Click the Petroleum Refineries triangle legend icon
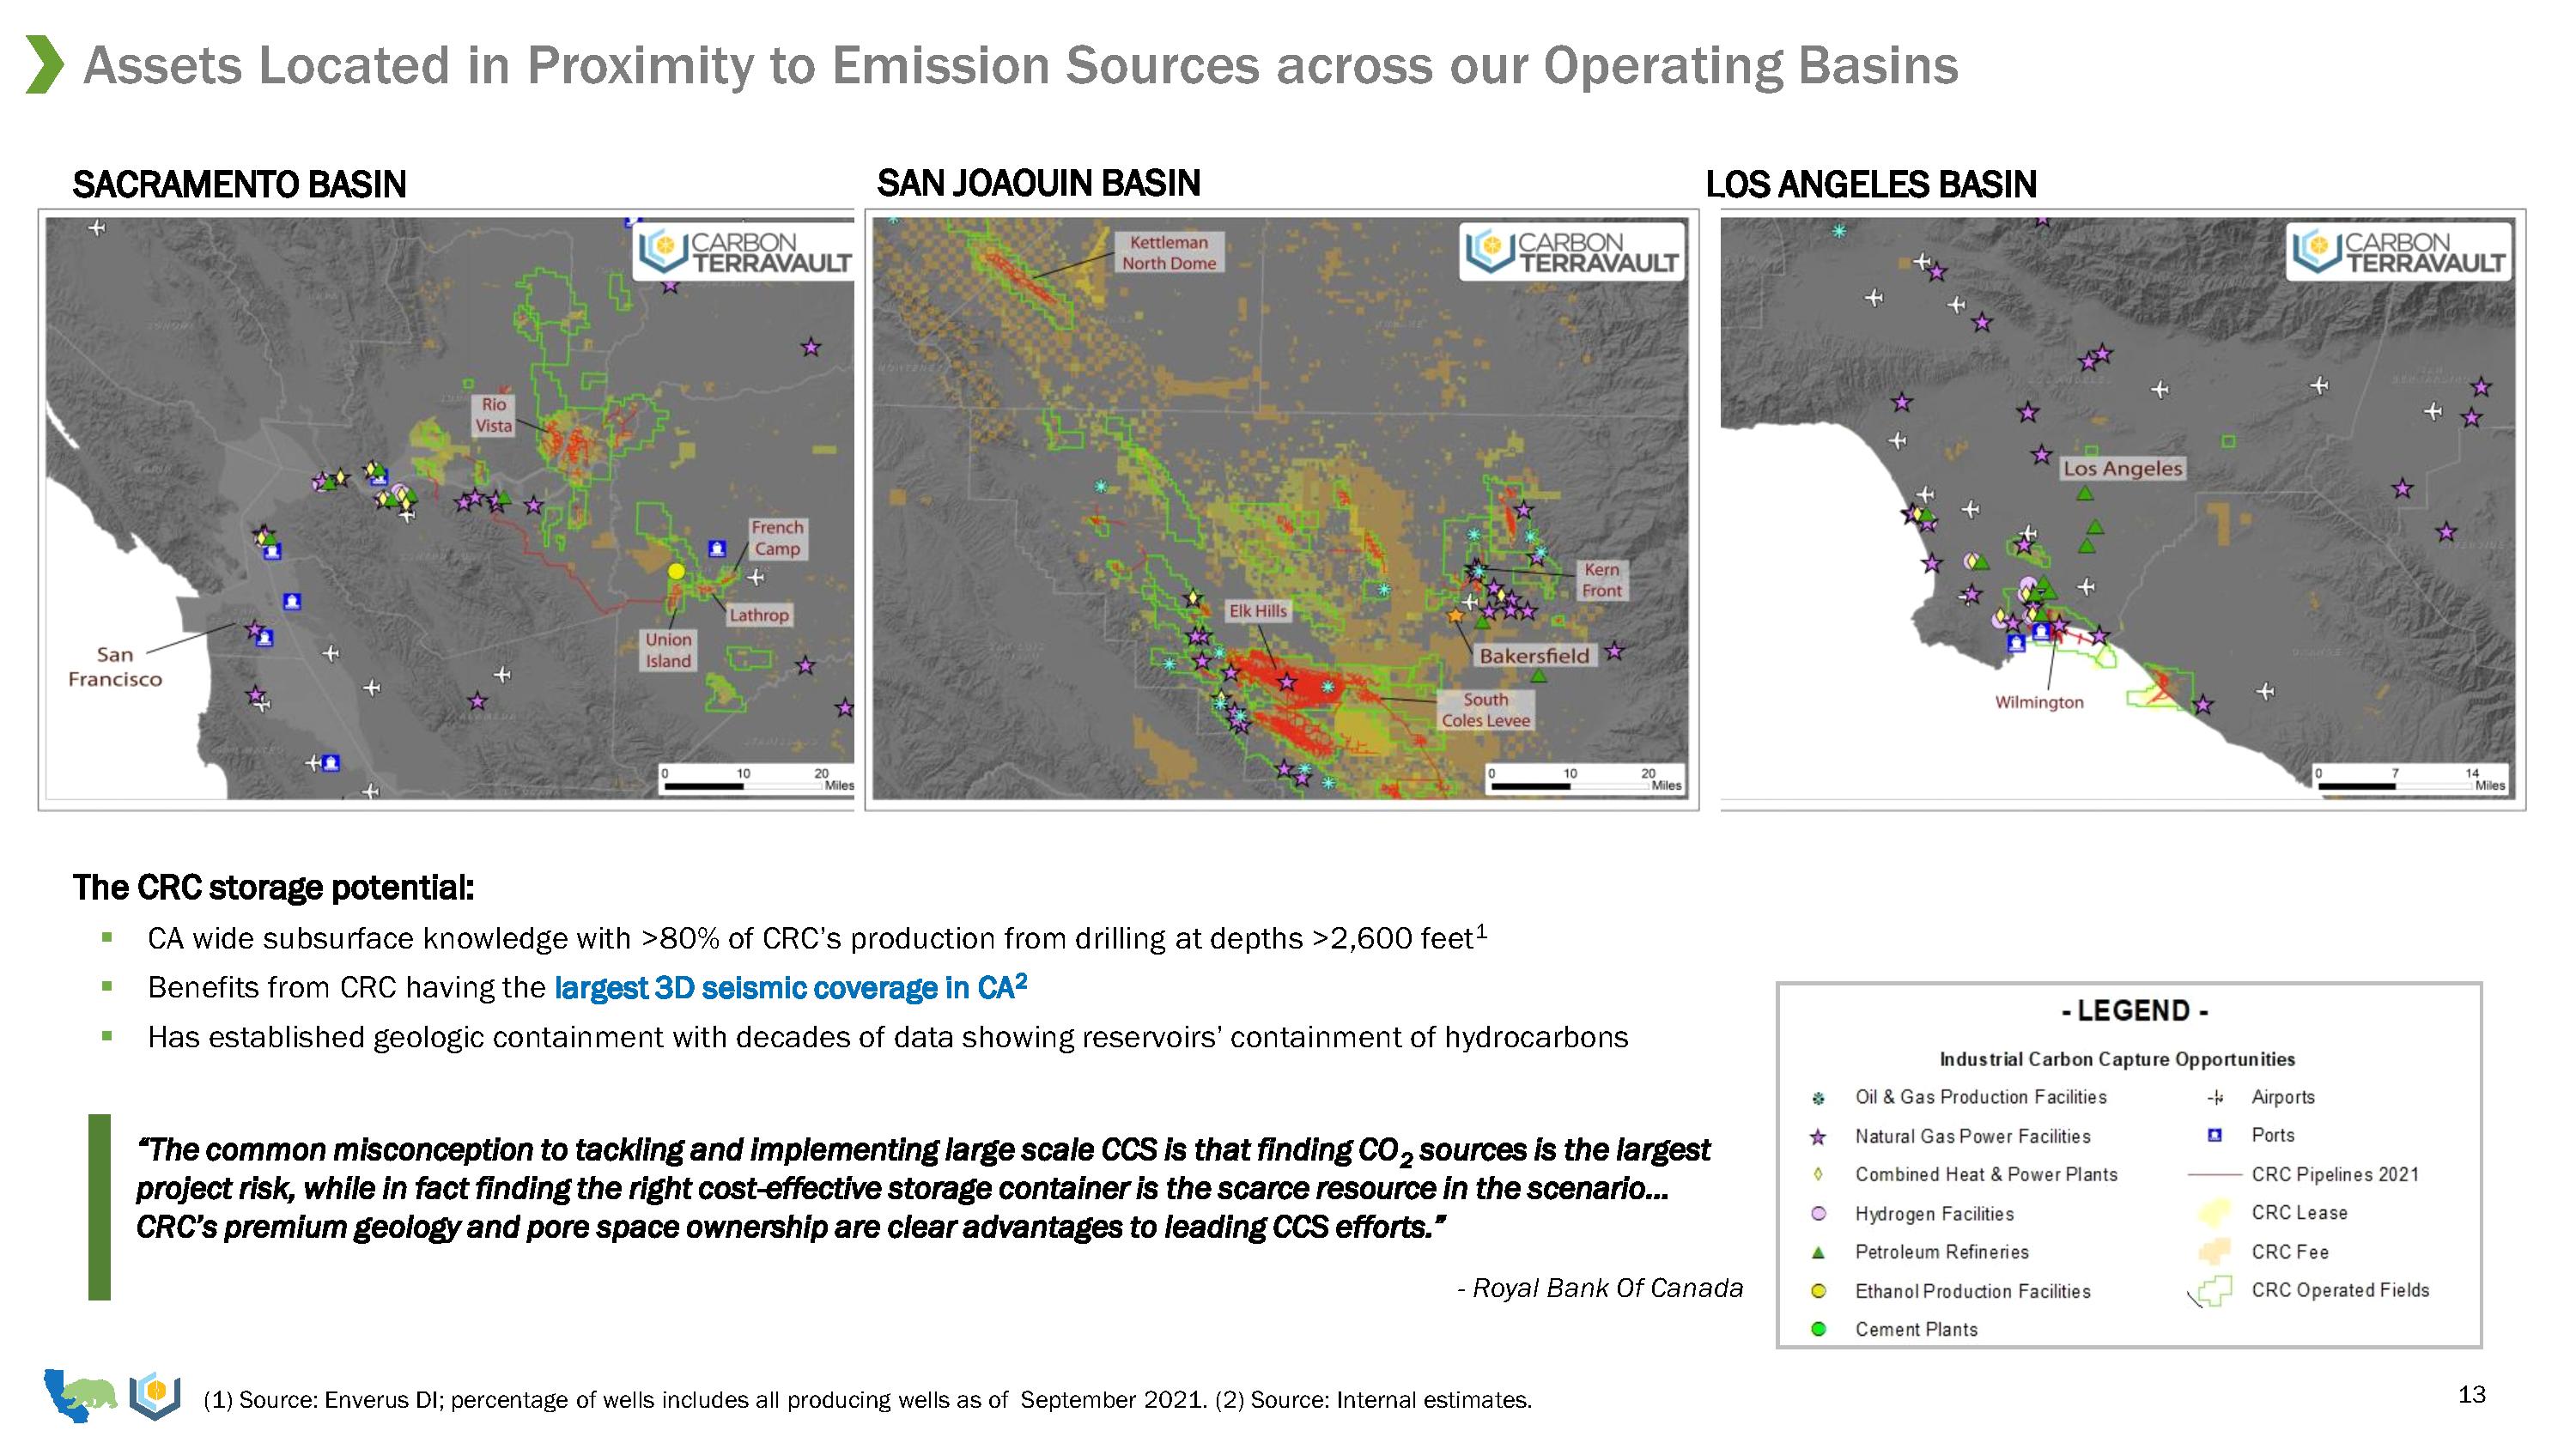 [x=1819, y=1252]
